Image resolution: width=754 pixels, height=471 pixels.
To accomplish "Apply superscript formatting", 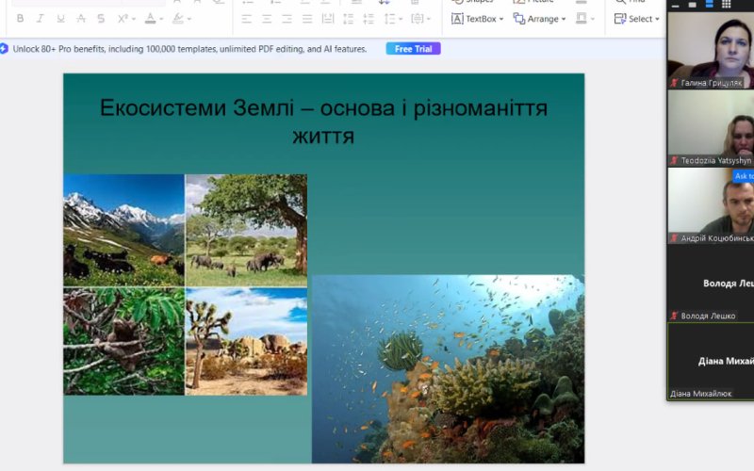I will click(123, 19).
